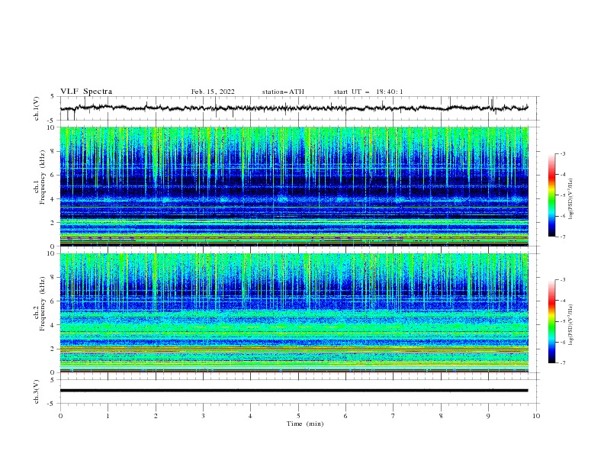This screenshot has width=604, height=467.
Task: Click time axis tick label "3"
Action: tap(203, 416)
